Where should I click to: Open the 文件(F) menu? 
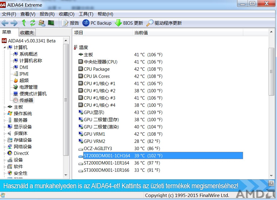pos(9,14)
